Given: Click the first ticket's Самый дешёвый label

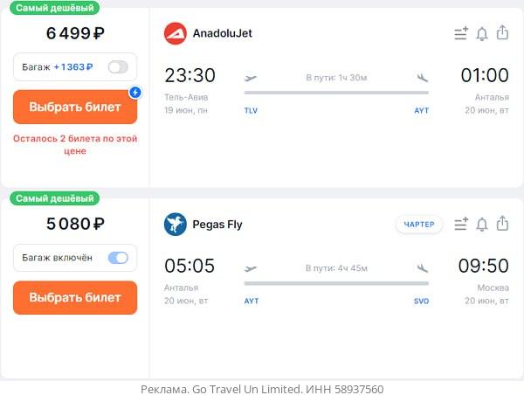Looking at the screenshot, I should pos(54,7).
